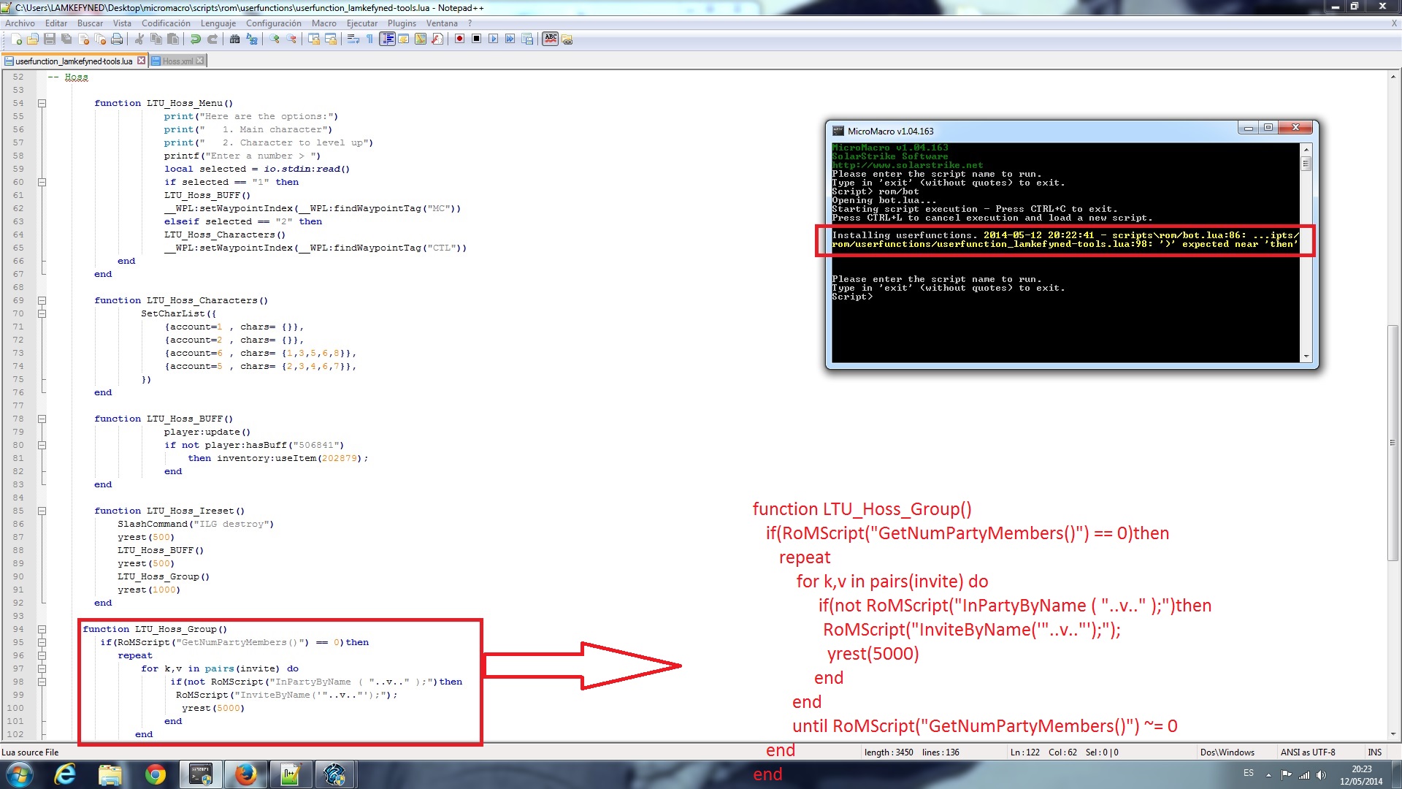Image resolution: width=1402 pixels, height=789 pixels.
Task: Open Google Chrome from taskbar
Action: click(x=155, y=774)
